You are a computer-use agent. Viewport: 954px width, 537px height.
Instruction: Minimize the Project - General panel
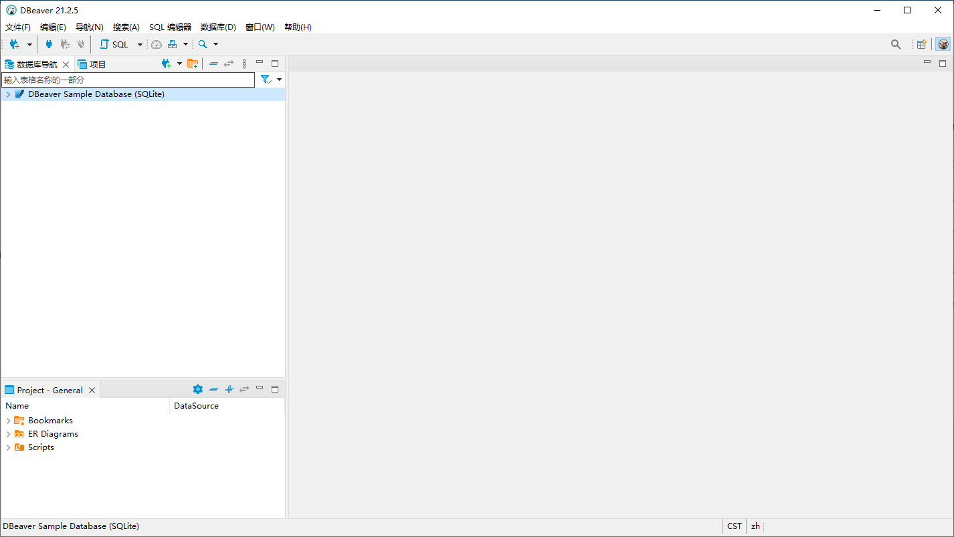point(260,389)
